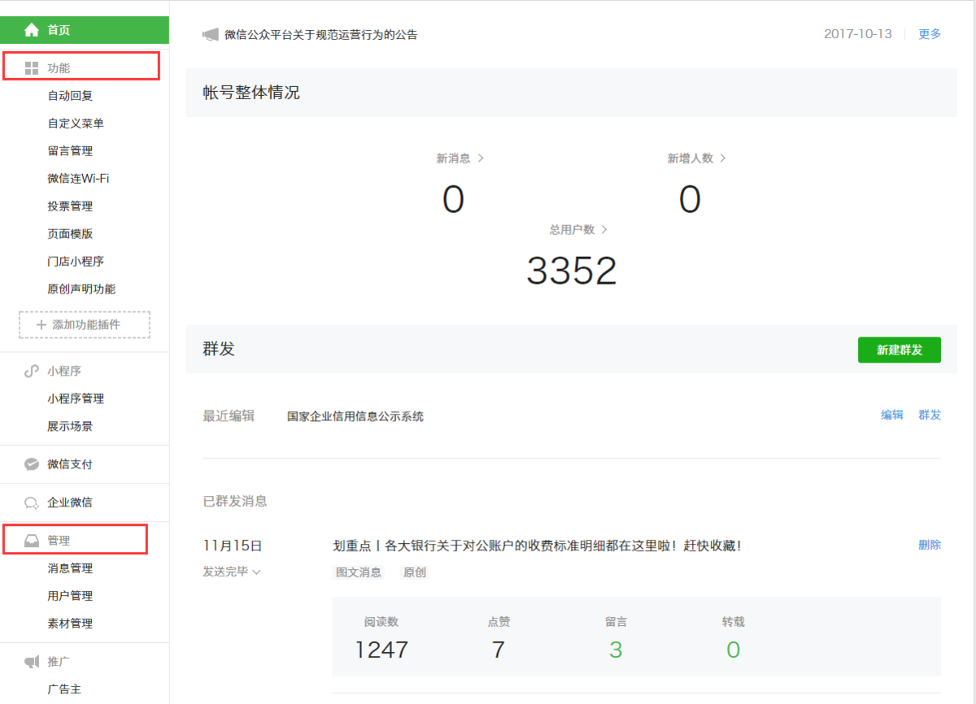Click the 点赞 count 7
The width and height of the screenshot is (976, 704).
click(499, 650)
